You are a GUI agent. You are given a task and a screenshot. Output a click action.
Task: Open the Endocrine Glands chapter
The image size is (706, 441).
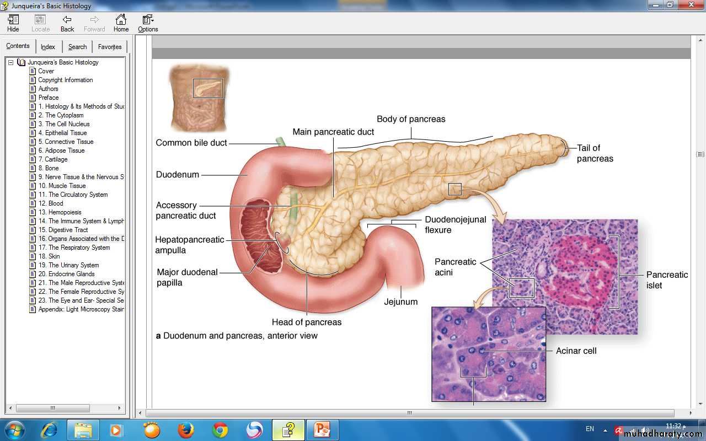tap(66, 274)
